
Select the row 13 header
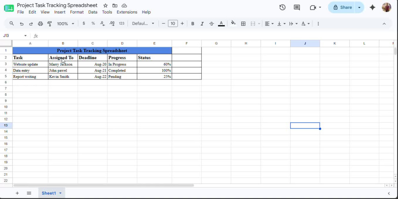pyautogui.click(x=6, y=126)
